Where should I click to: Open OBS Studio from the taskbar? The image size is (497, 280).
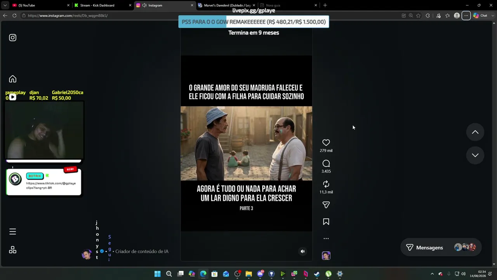(237, 274)
